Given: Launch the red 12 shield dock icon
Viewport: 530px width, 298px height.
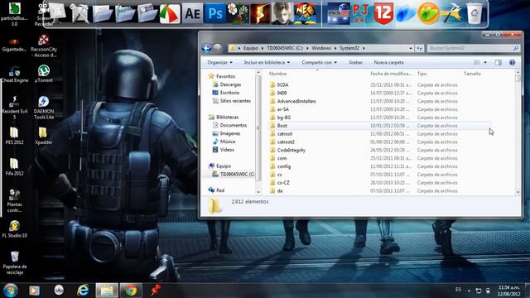Looking at the screenshot, I should click(x=383, y=13).
